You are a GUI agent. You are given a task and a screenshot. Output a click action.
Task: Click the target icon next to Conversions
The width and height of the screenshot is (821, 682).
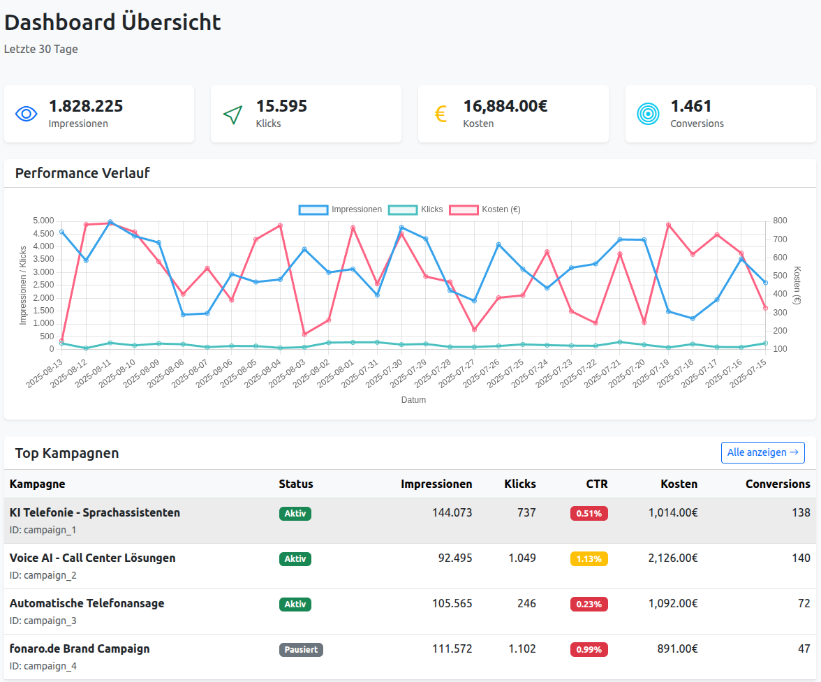click(x=649, y=113)
